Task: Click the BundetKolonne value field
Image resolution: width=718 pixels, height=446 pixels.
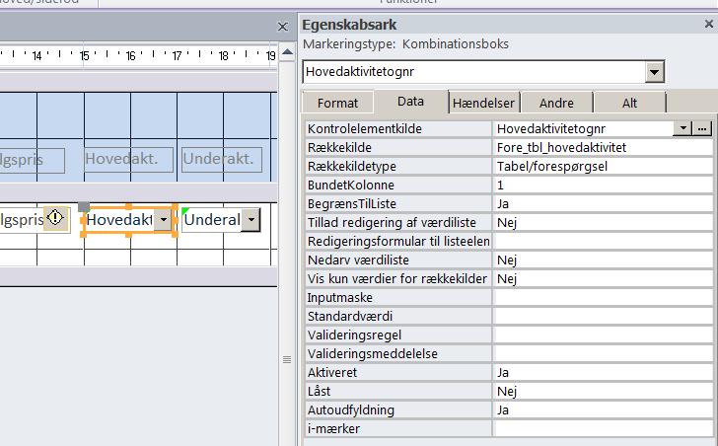Action: (603, 185)
